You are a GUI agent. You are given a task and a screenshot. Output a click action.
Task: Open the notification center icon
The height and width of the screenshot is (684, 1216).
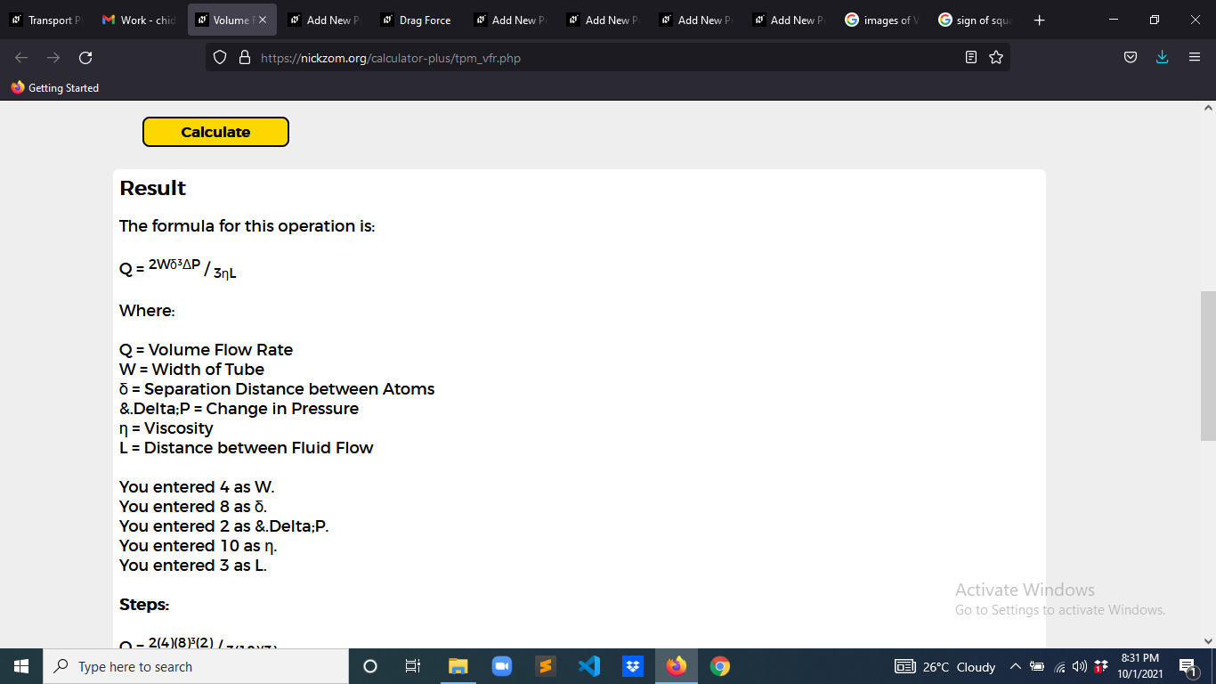pyautogui.click(x=1188, y=666)
